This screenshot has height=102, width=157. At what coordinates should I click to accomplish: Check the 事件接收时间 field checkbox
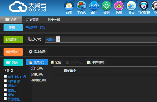point(5,76)
